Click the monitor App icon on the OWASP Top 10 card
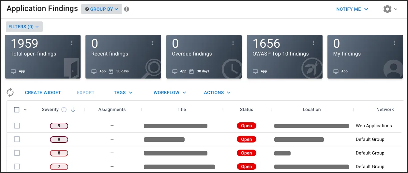The width and height of the screenshot is (408, 173). click(255, 71)
